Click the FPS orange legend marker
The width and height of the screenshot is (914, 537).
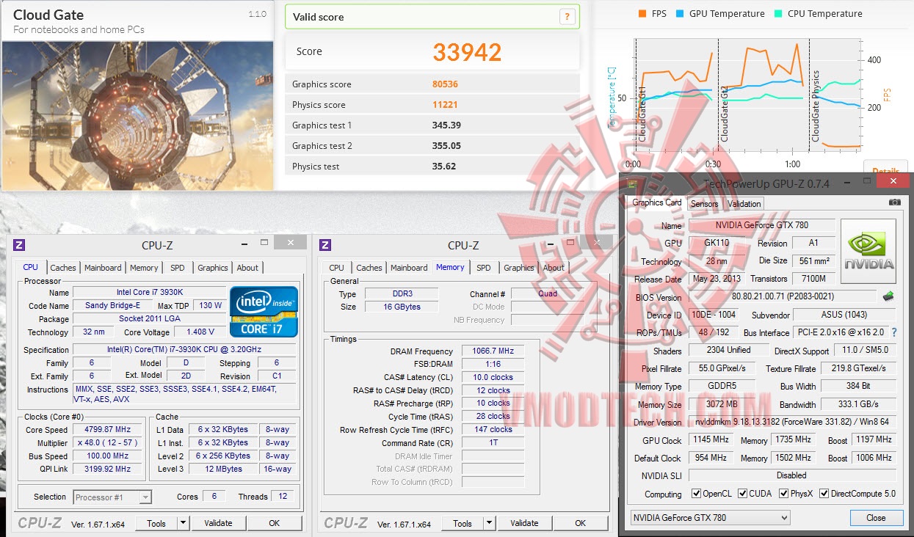pyautogui.click(x=642, y=13)
